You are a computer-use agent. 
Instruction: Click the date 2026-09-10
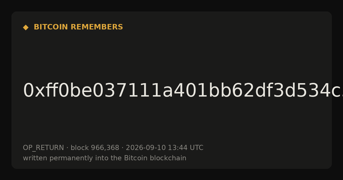click(146, 148)
